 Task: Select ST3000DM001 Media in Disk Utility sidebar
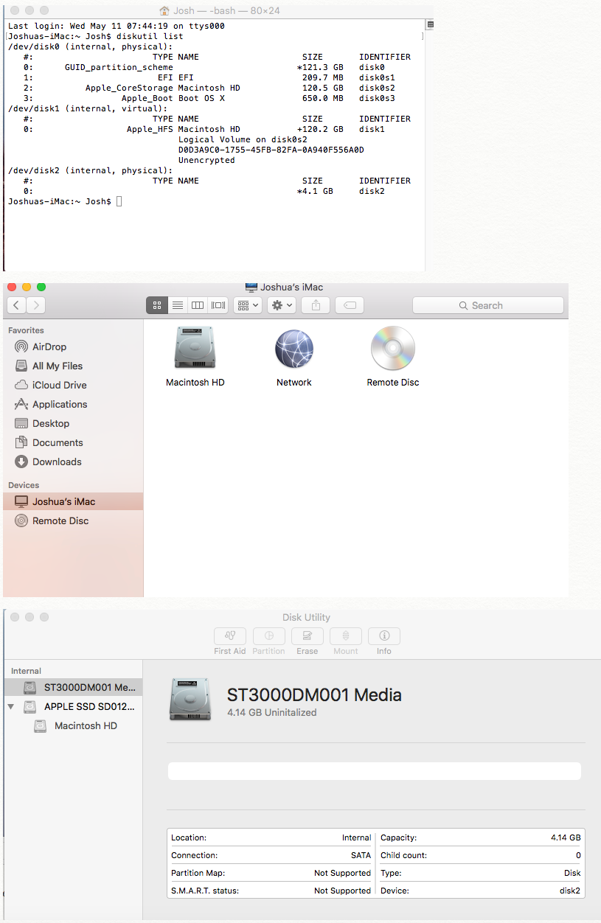point(73,687)
